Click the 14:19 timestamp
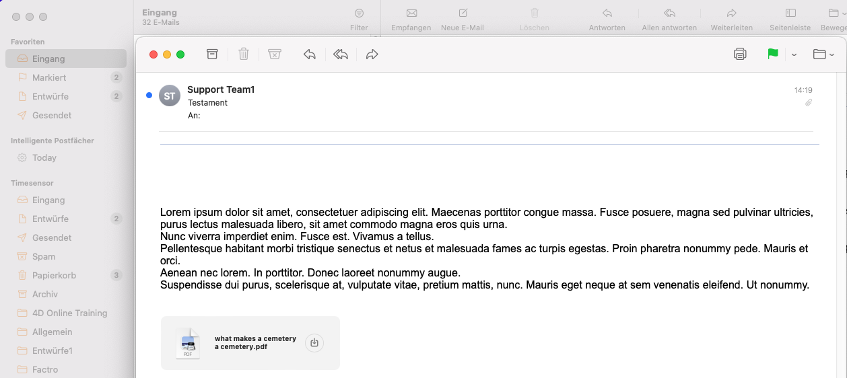This screenshot has width=847, height=378. point(803,89)
